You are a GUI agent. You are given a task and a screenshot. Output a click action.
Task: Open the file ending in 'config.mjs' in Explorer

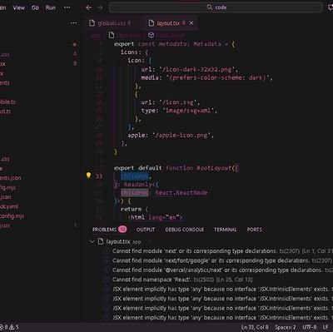click(12, 216)
